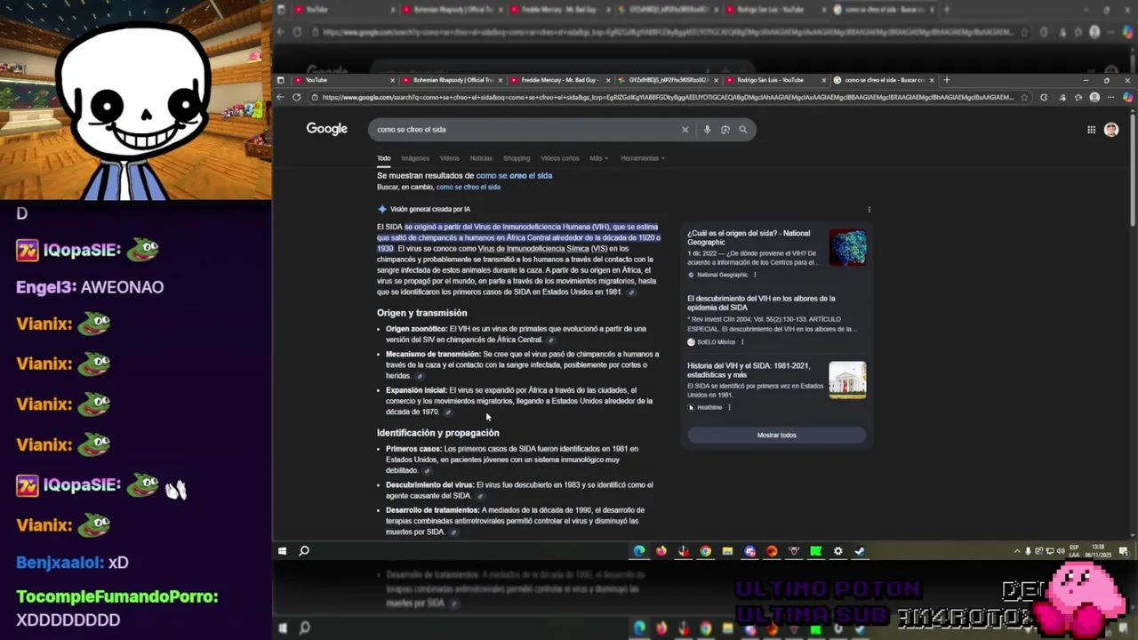Close the YouTube tab

pyautogui.click(x=392, y=80)
